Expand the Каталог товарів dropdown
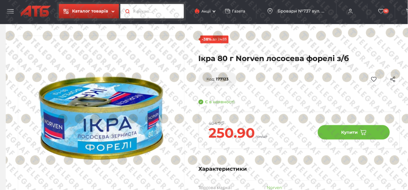Image resolution: width=408 pixels, height=190 pixels. (x=89, y=11)
